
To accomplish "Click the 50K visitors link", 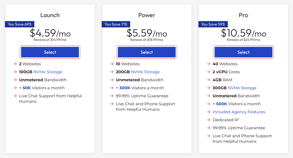I will [x=27, y=88].
